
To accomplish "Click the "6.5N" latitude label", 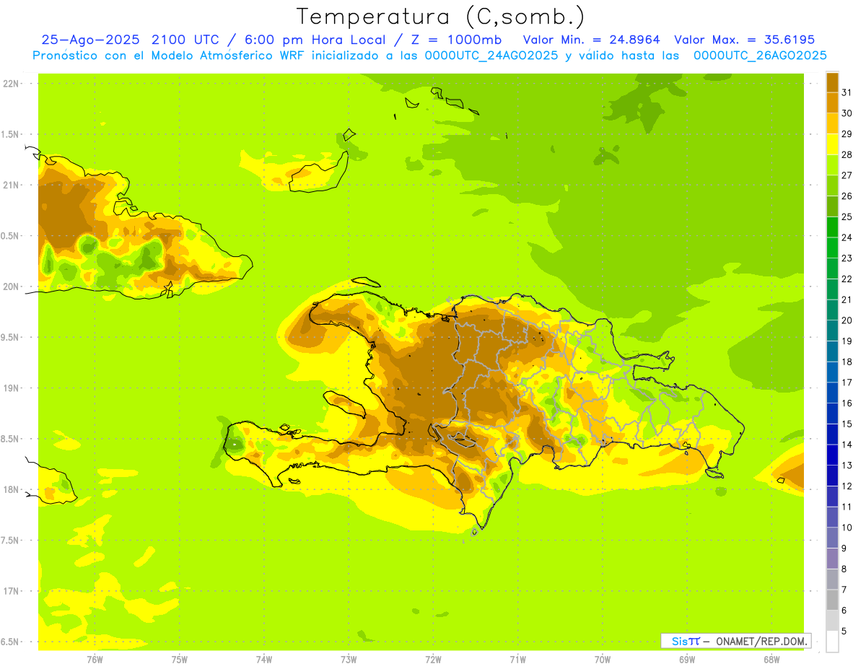I will (x=11, y=642).
